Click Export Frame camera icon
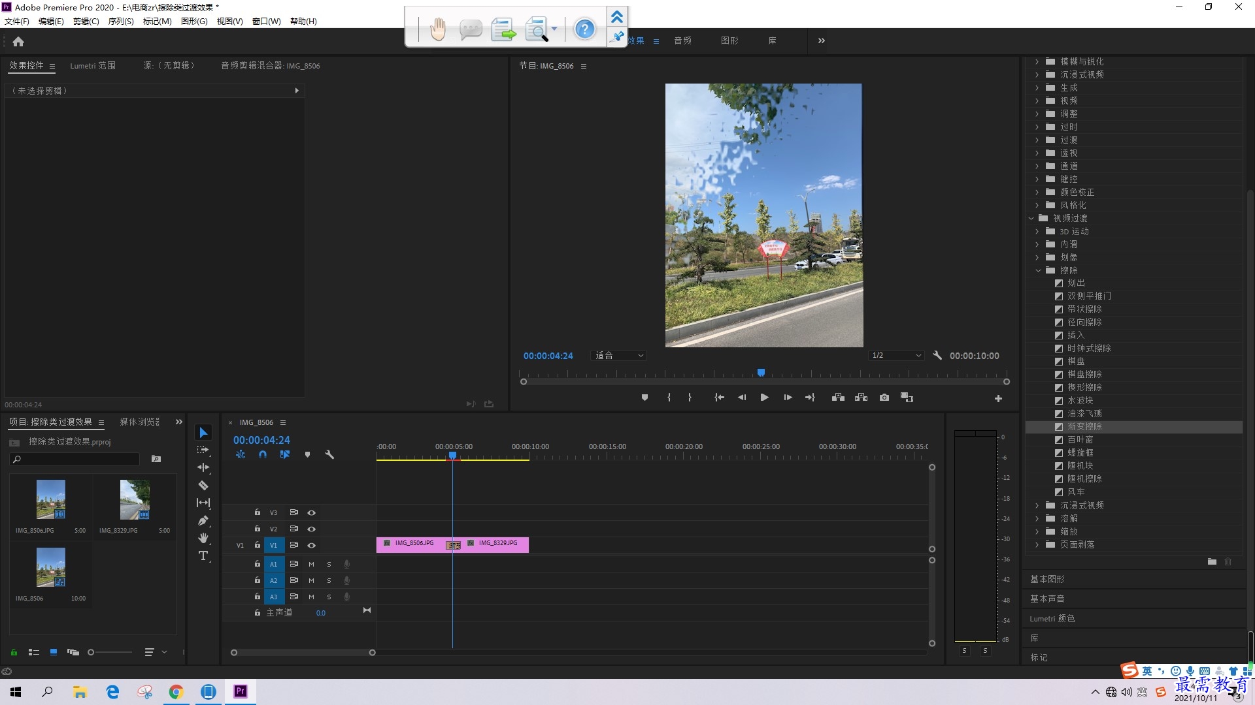Screen dimensions: 1255x705 tap(884, 398)
